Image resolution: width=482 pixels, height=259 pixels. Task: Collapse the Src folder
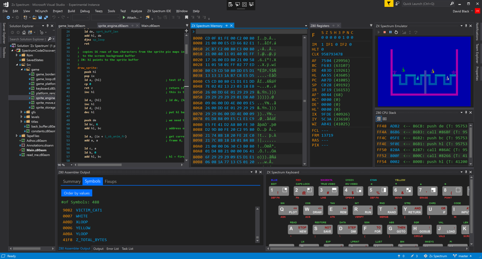click(17, 65)
